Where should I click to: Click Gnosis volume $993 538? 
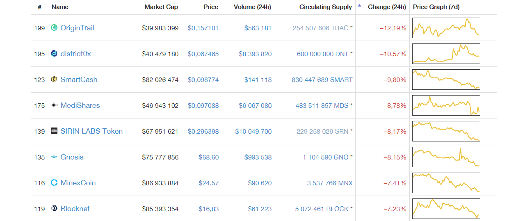pos(258,157)
